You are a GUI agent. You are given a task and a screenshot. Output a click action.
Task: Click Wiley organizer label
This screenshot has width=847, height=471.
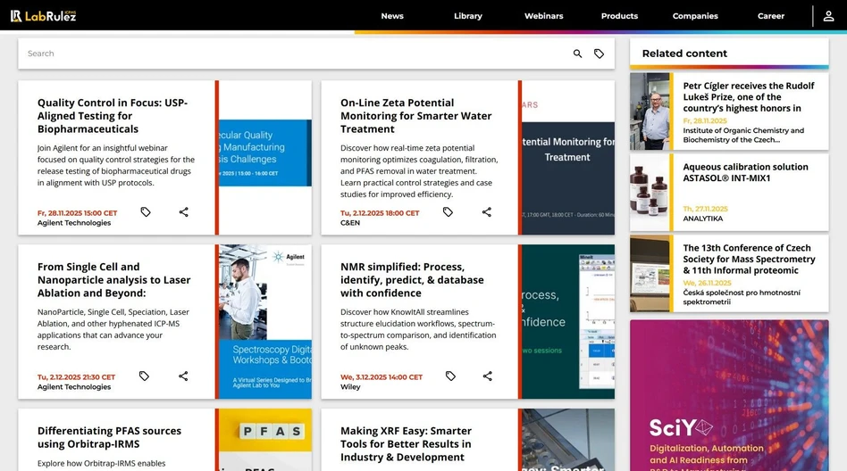[350, 387]
